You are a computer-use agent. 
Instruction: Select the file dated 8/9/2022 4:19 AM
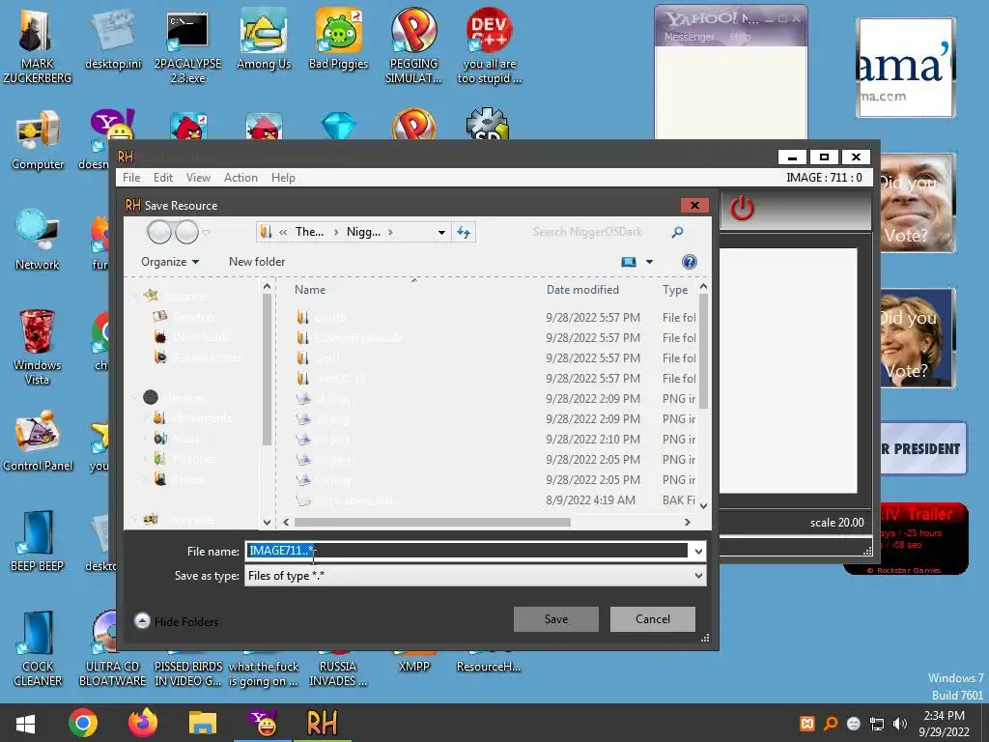[x=495, y=500]
